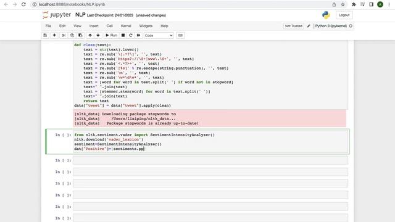Image resolution: width=395 pixels, height=222 pixels.
Task: Copy selected cells icon
Action: pyautogui.click(x=72, y=36)
